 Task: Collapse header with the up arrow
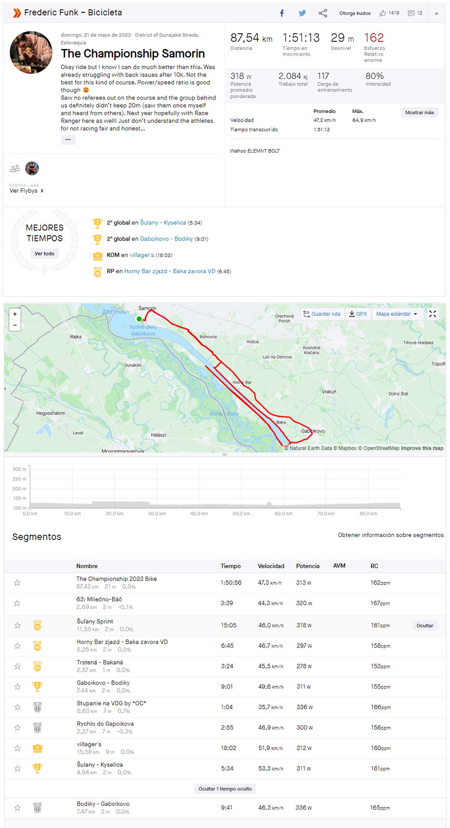click(436, 13)
